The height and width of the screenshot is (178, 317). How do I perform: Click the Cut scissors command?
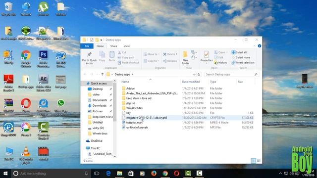point(122,52)
